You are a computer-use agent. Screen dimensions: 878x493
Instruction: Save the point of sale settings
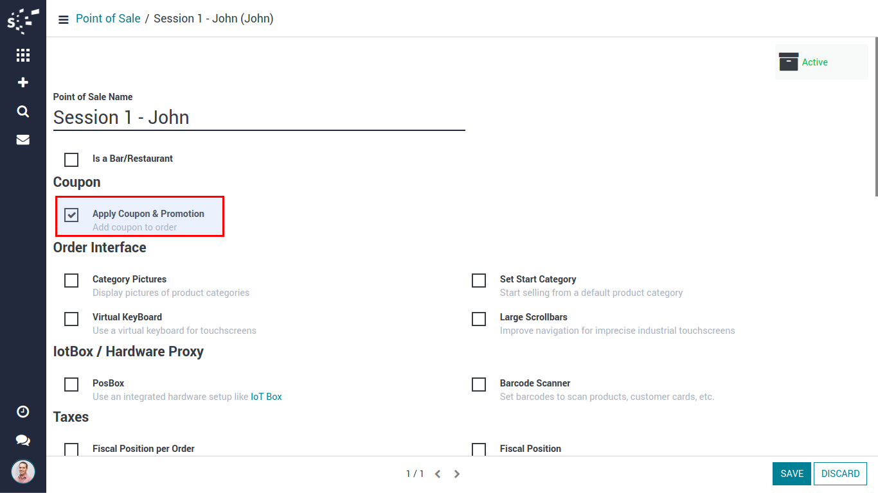(792, 474)
